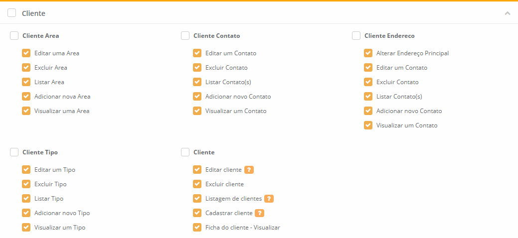Screen dimensions: 518x238
Task: Open the help badge next to Listagem de clientes
Action: (x=269, y=199)
